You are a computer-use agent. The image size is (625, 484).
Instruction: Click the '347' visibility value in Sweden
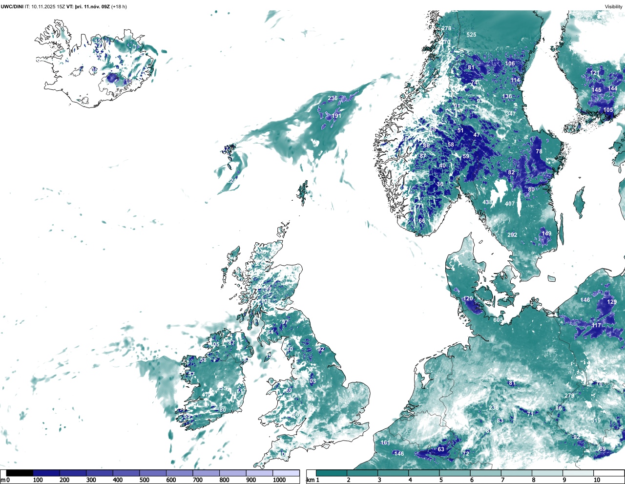(x=511, y=114)
